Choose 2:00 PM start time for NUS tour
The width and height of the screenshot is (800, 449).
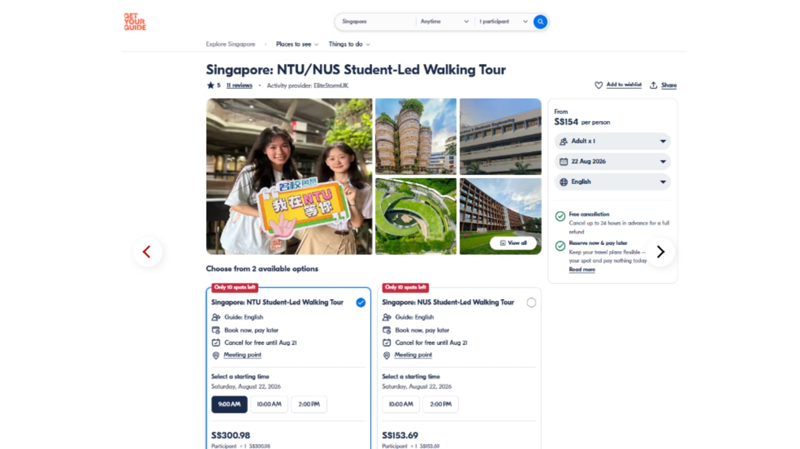click(441, 404)
